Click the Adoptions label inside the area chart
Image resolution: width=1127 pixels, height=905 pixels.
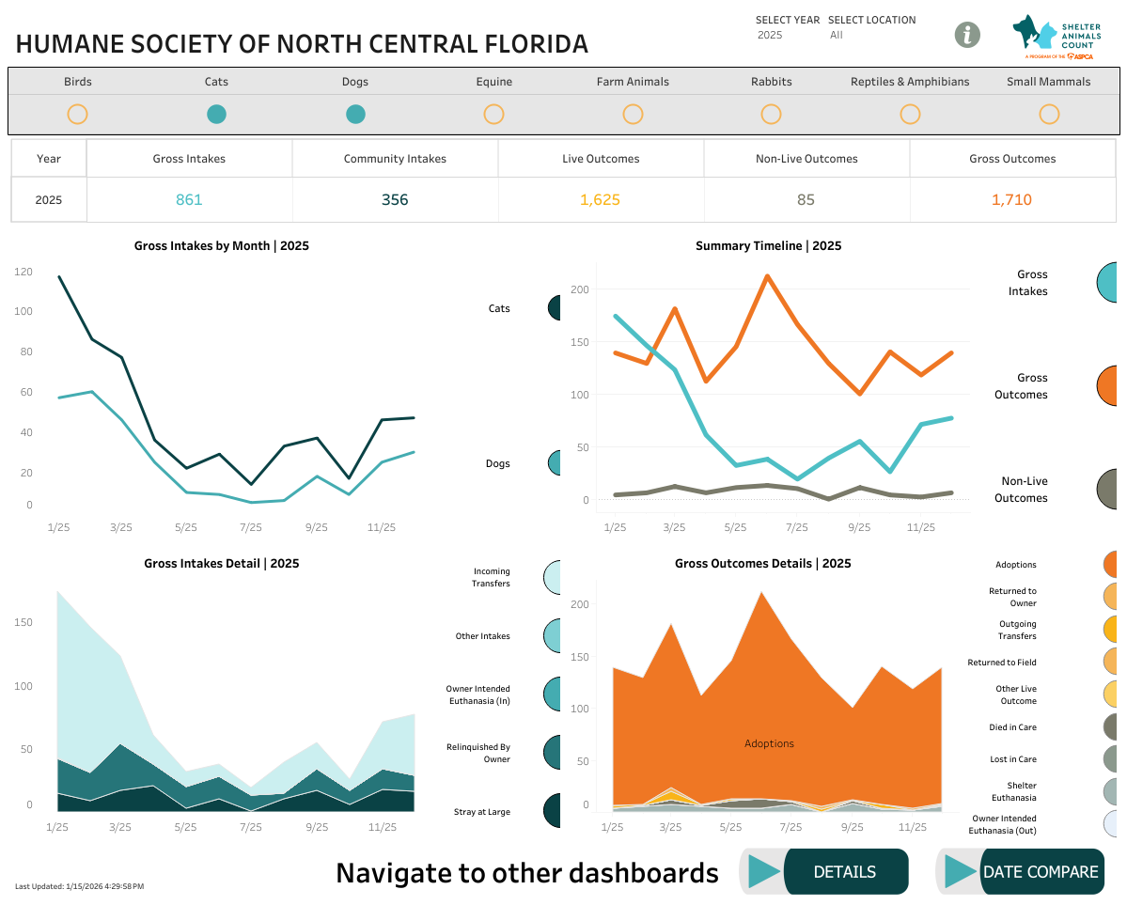coord(769,743)
